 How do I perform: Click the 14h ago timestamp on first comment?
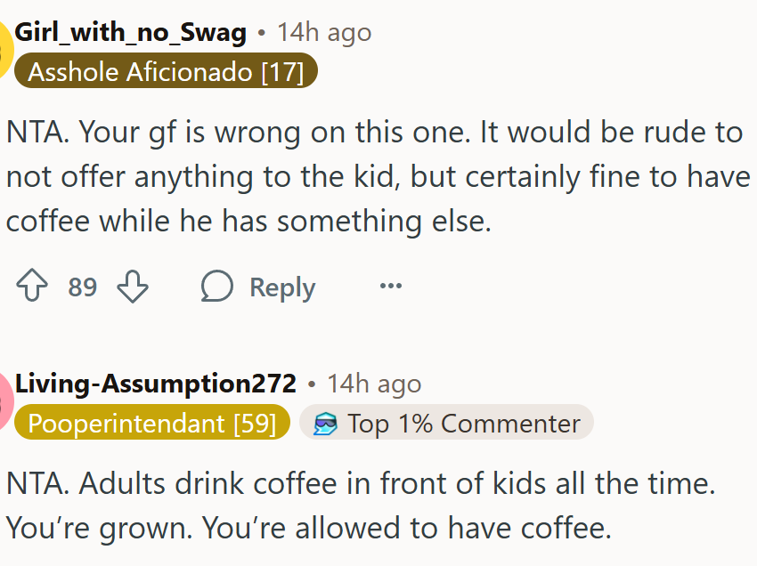[324, 33]
